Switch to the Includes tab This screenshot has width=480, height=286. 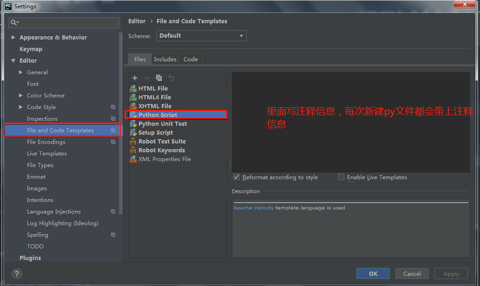tap(165, 59)
